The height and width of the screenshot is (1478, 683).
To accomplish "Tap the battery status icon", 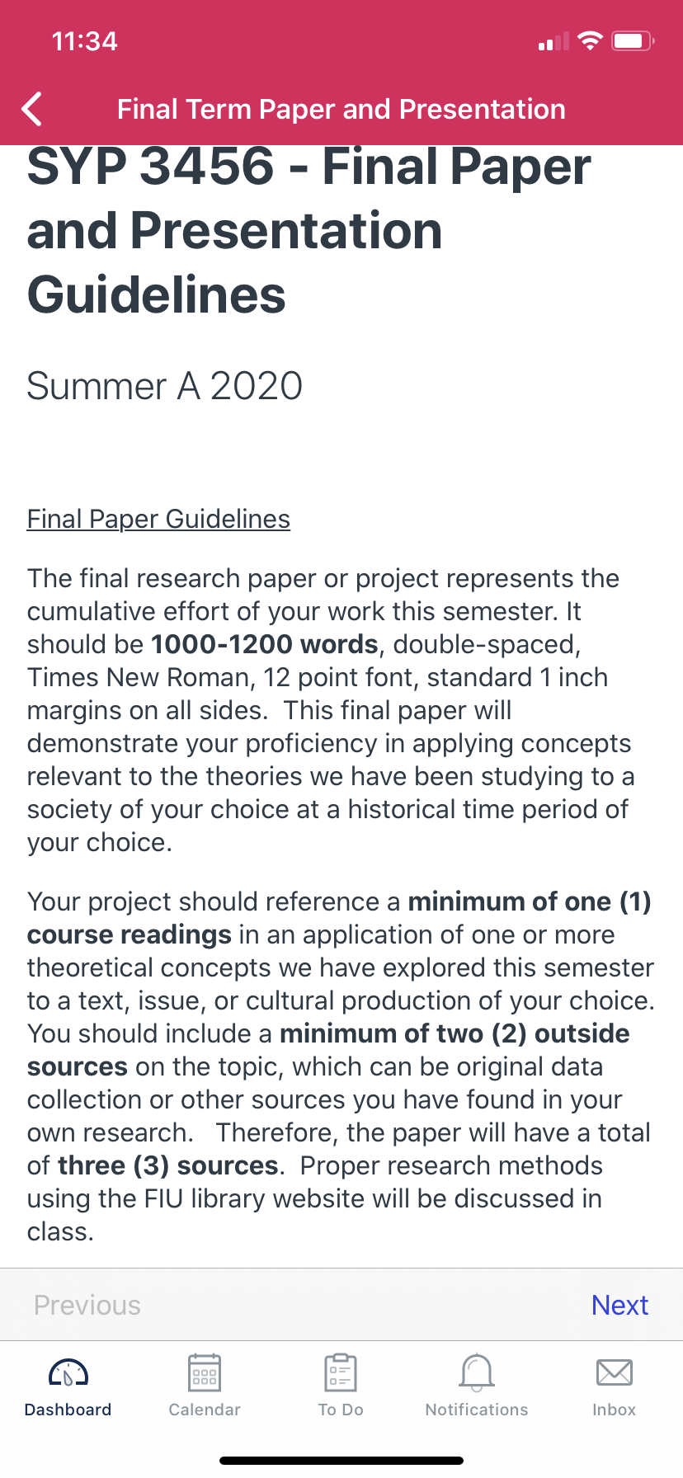I will pos(633,41).
